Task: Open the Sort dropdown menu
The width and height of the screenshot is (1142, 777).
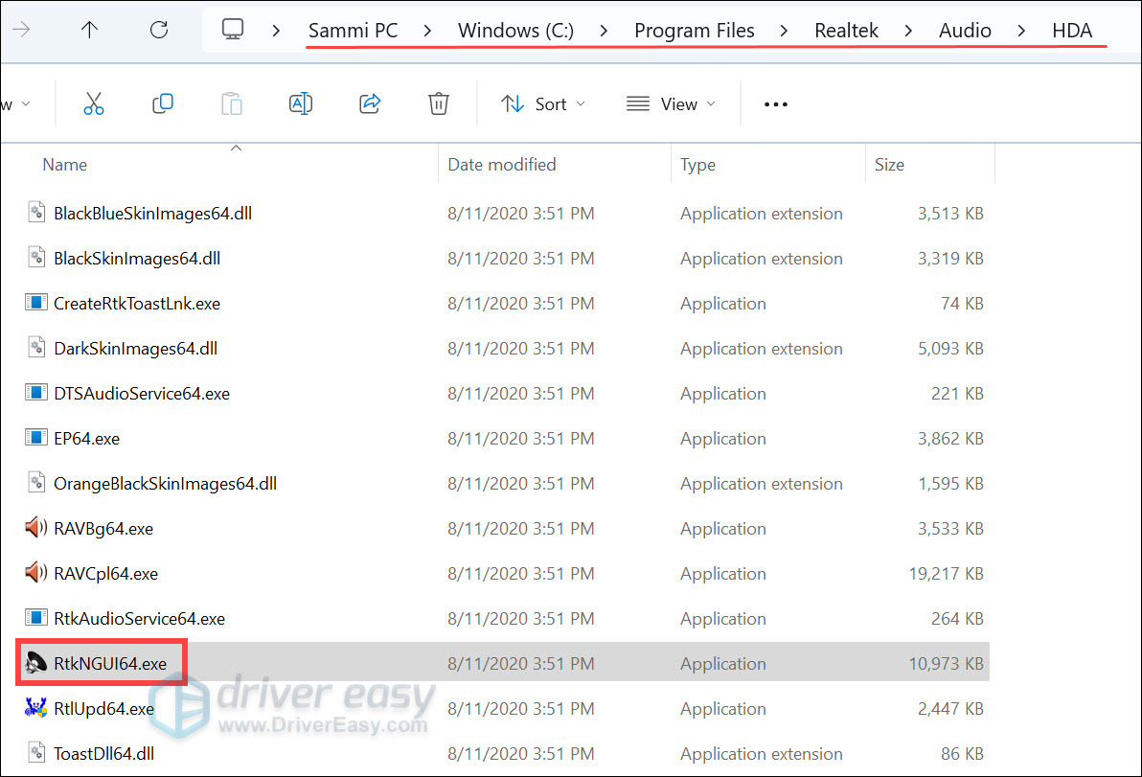Action: (542, 103)
